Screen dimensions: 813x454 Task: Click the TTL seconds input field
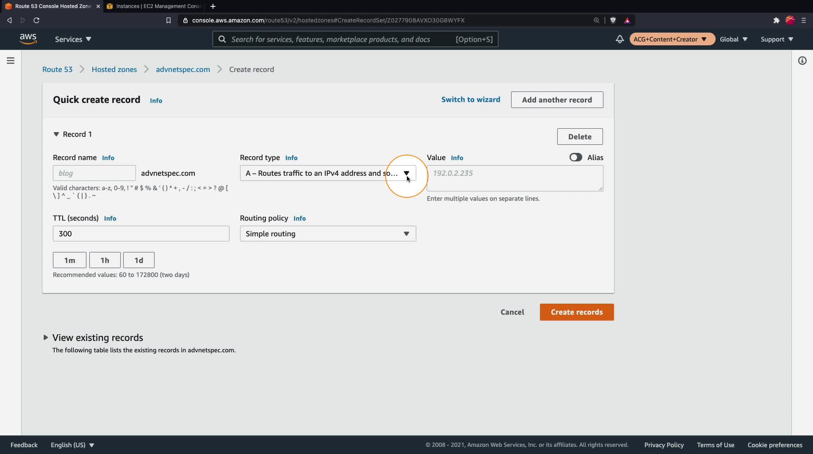click(141, 234)
